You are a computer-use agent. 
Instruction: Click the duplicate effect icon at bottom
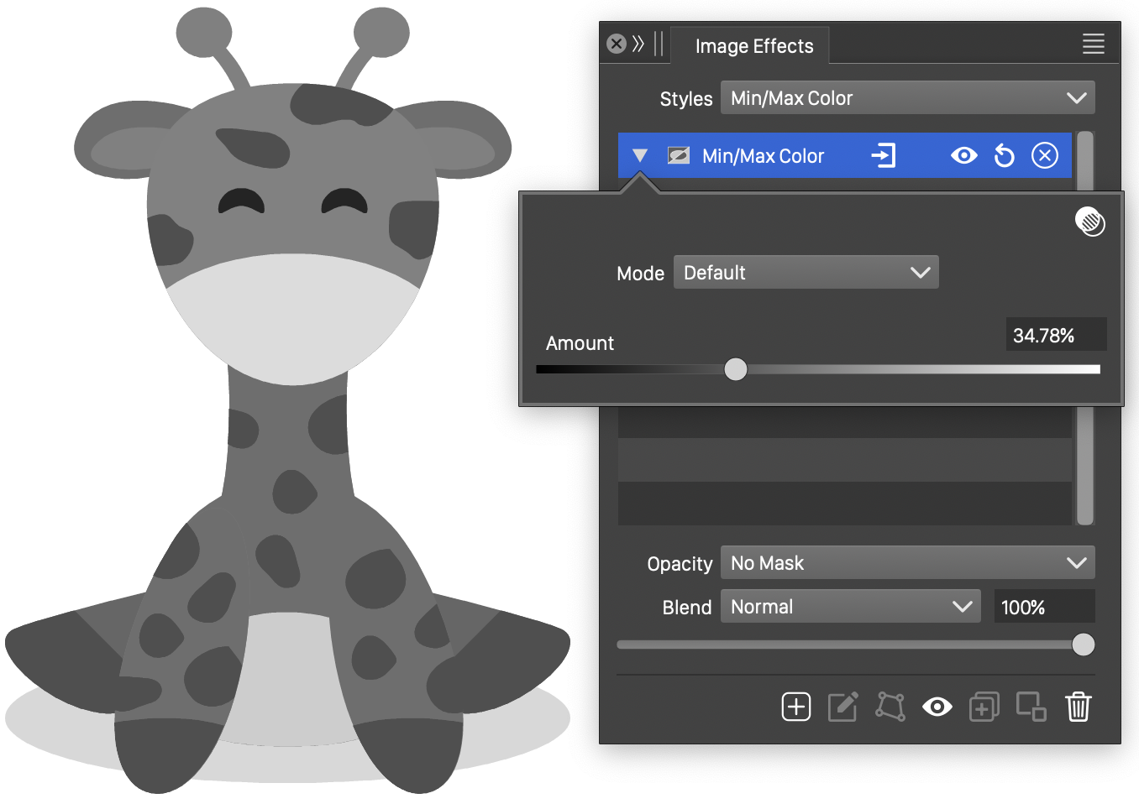(984, 707)
